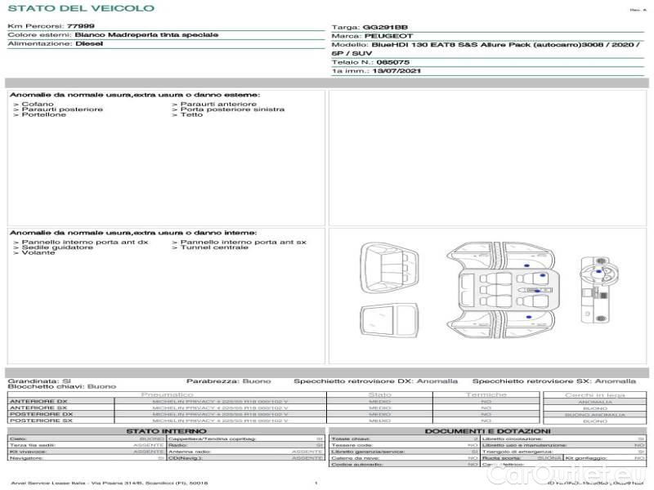The height and width of the screenshot is (490, 654).
Task: Select chassis number '085075'
Action: click(393, 62)
